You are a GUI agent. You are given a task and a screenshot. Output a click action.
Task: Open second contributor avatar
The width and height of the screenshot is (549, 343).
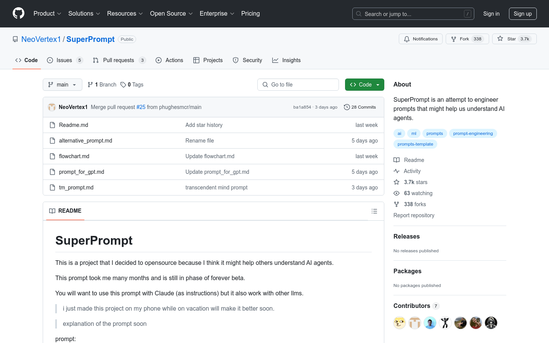tap(415, 323)
